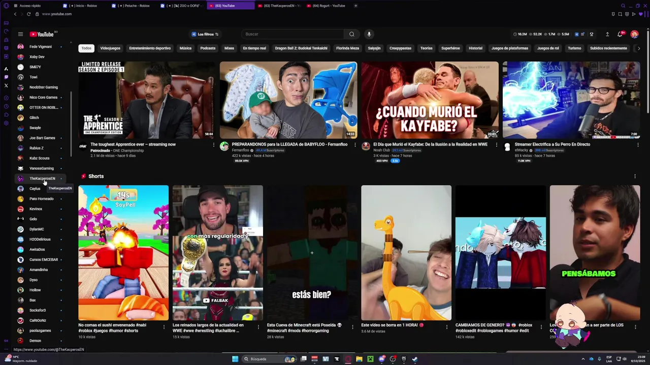Open the account avatar menu

click(x=634, y=34)
